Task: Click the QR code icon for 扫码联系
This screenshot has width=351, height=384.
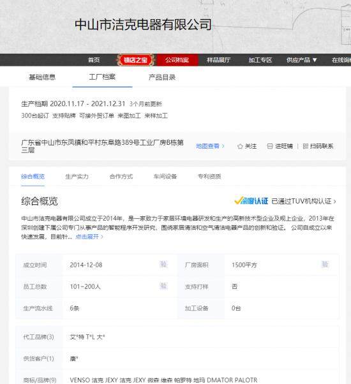Action: pyautogui.click(x=306, y=146)
